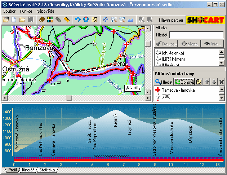
Task: Delete key place with the X icon
Action: pos(222,82)
